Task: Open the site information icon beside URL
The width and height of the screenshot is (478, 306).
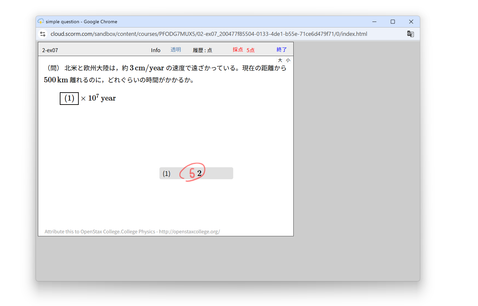Action: point(43,34)
